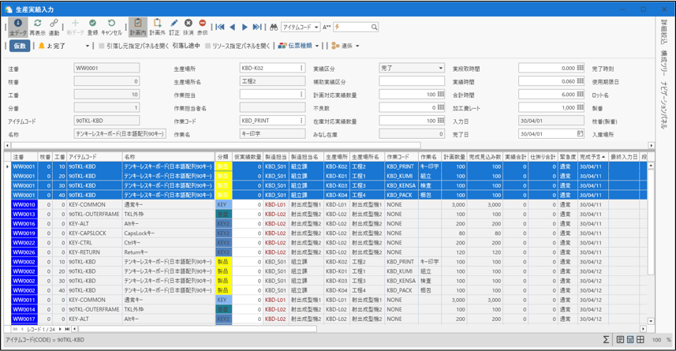The width and height of the screenshot is (676, 351).
Task: Click the binoculars search icon
Action: tap(274, 27)
